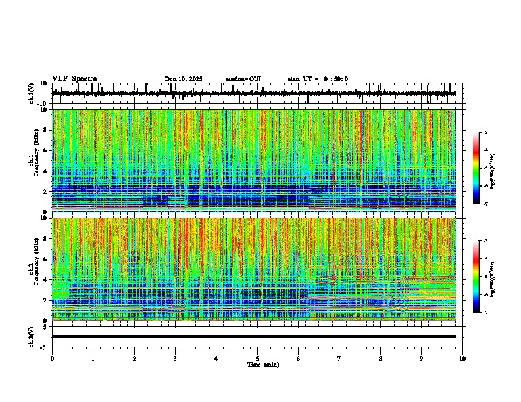Viewport: 521px width, 402px height.
Task: Click tick label "9" on the time axis
Action: click(x=421, y=359)
